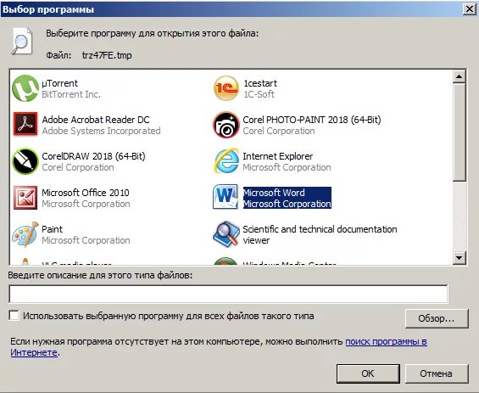Click the 'Corel PHOTO-PAINT 2018 (64-Bit)' text

[312, 120]
